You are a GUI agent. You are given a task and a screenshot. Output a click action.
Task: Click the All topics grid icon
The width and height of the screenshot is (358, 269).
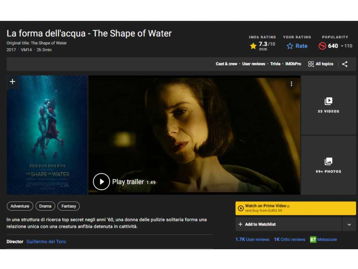311,64
